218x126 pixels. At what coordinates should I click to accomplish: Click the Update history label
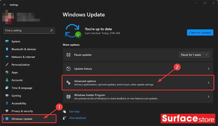click(83, 69)
